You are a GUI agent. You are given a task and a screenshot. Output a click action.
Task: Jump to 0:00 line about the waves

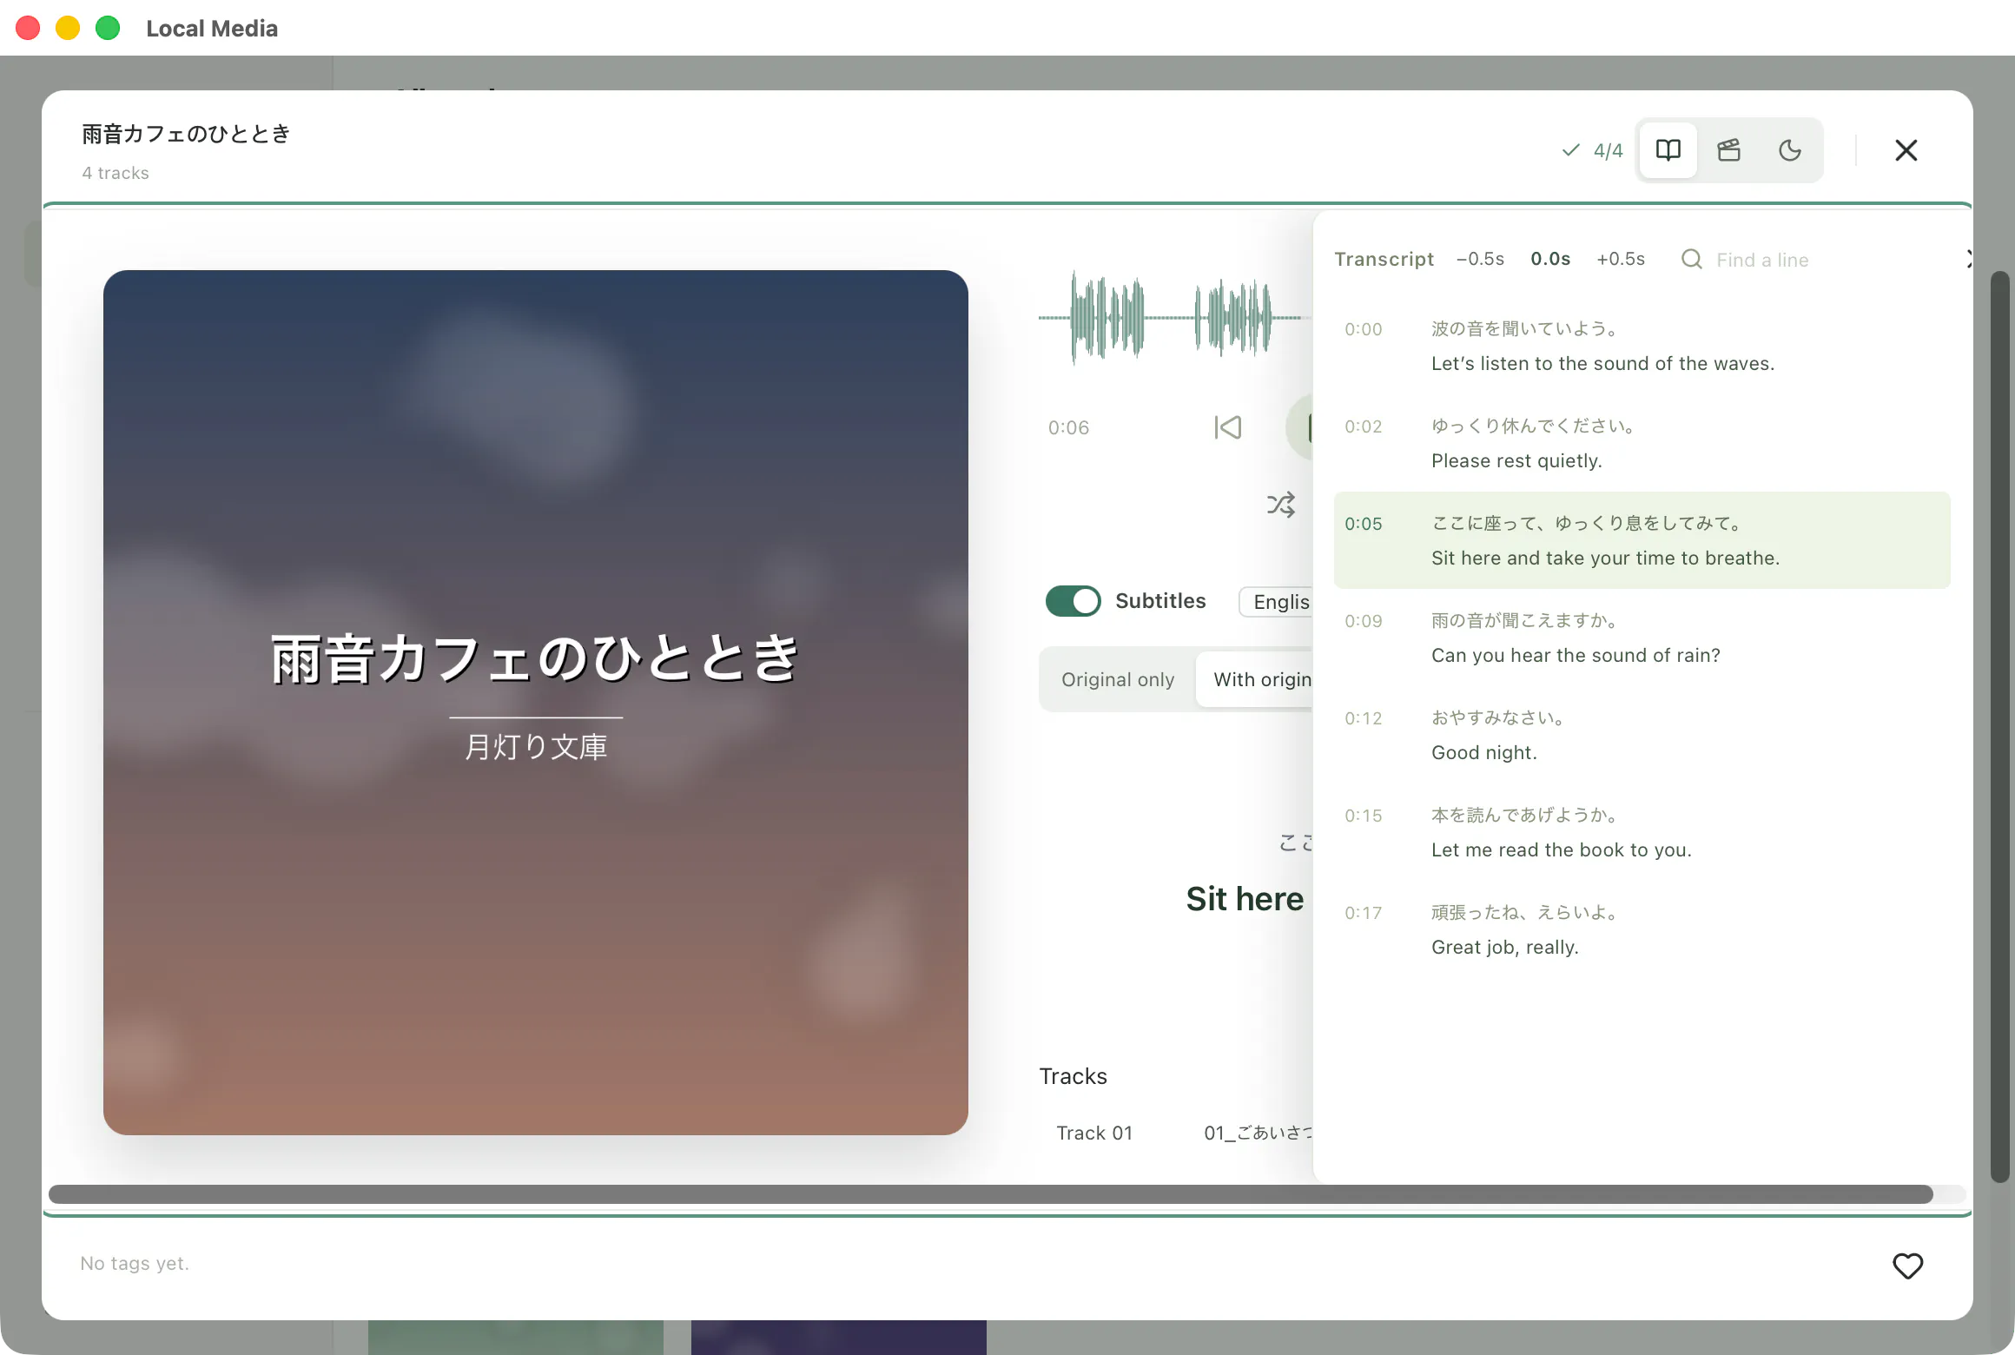click(1642, 346)
